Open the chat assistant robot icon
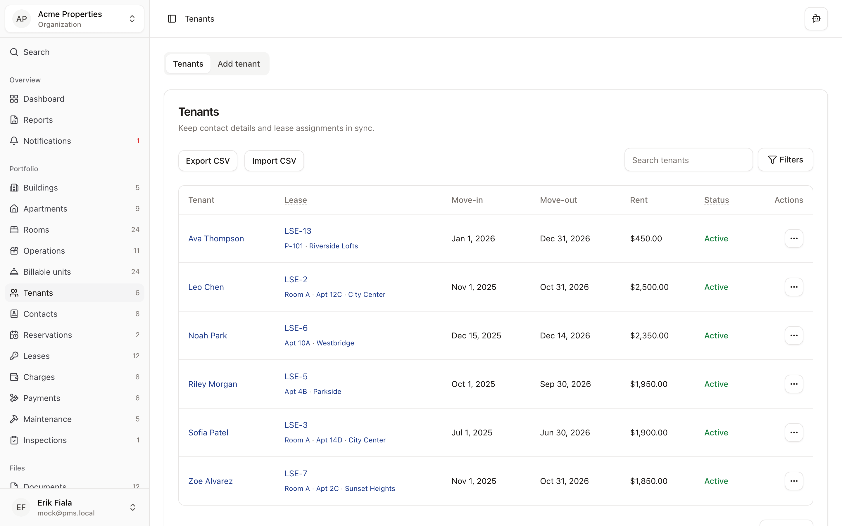The height and width of the screenshot is (526, 842). [816, 19]
